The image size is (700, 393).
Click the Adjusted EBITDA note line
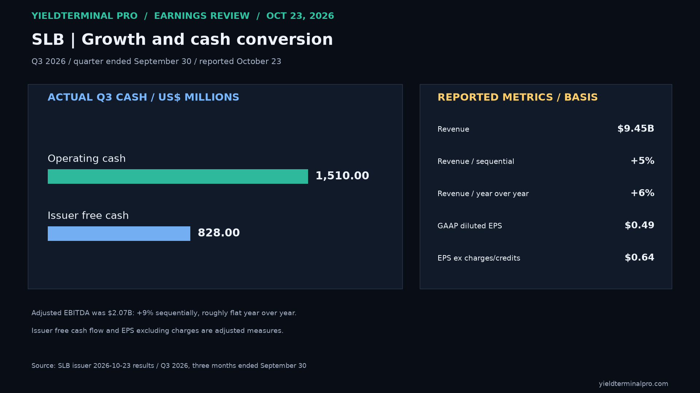(x=164, y=313)
